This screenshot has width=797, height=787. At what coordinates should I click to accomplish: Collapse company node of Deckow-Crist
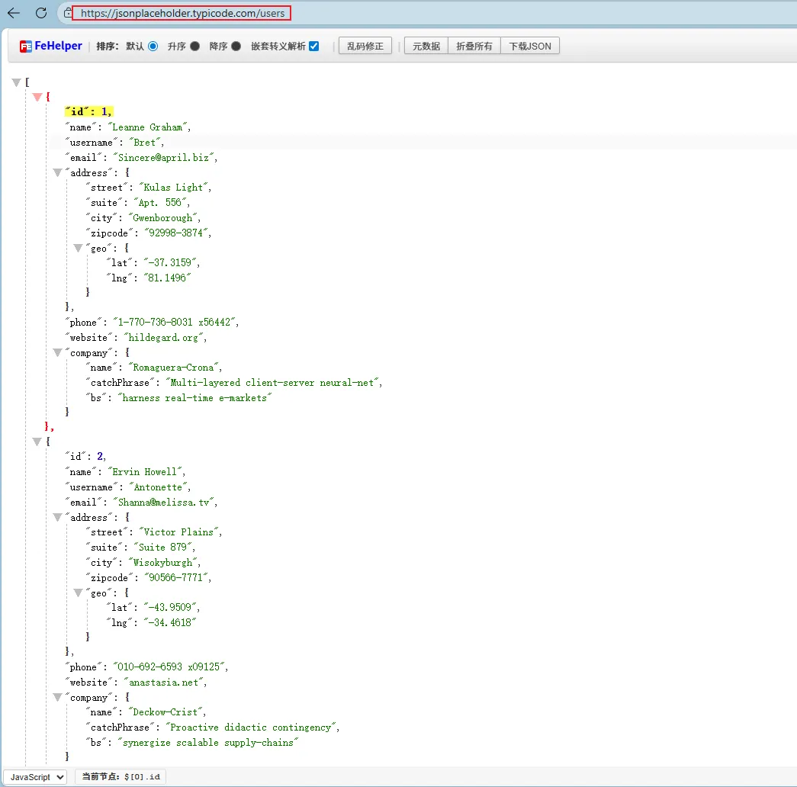tap(57, 696)
